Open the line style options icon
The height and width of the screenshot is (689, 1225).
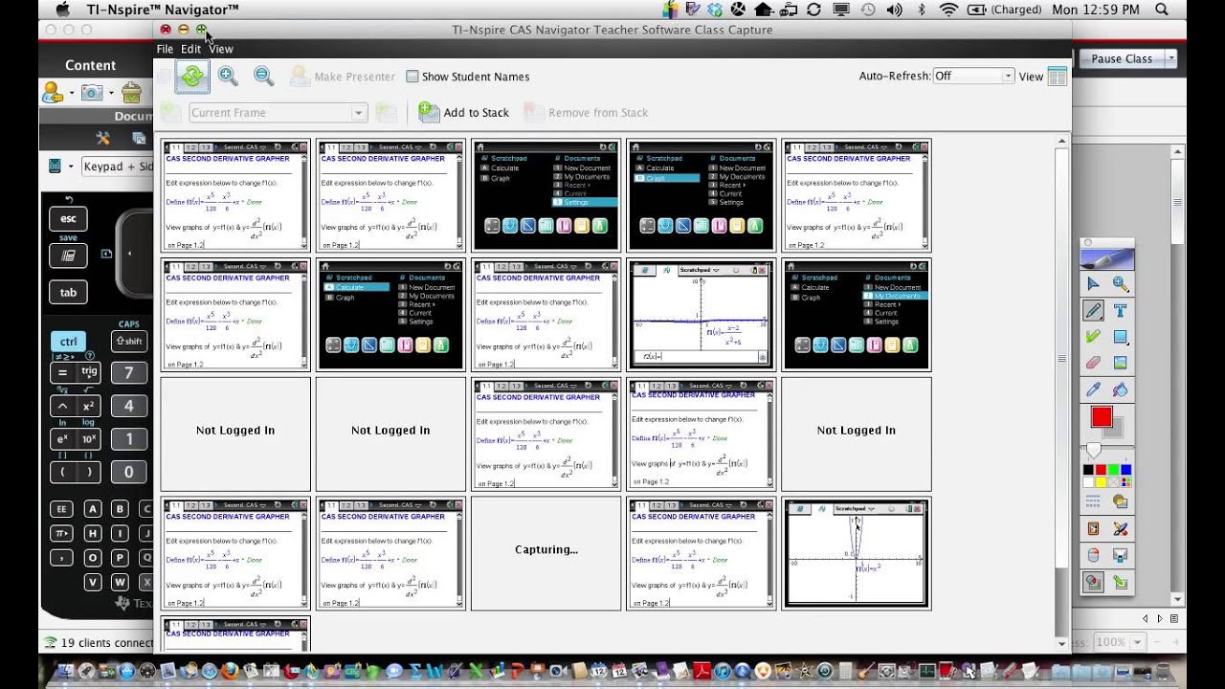(x=1093, y=501)
